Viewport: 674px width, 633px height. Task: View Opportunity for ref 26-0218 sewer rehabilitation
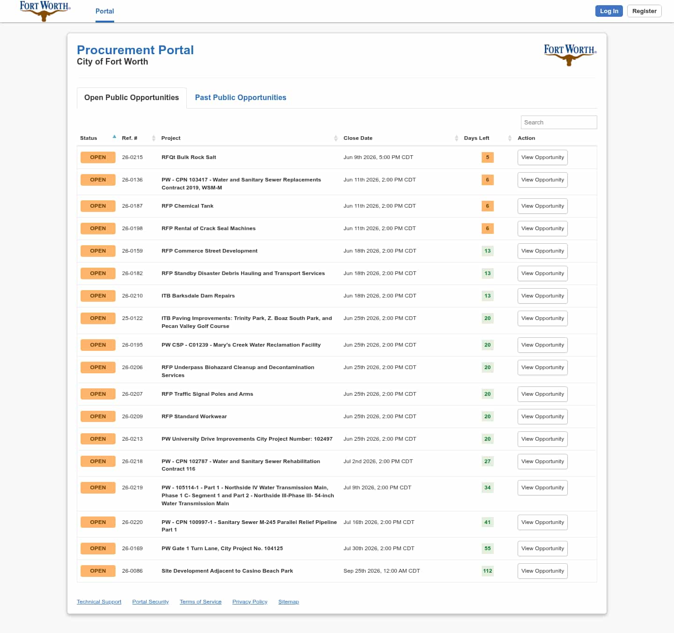(542, 461)
